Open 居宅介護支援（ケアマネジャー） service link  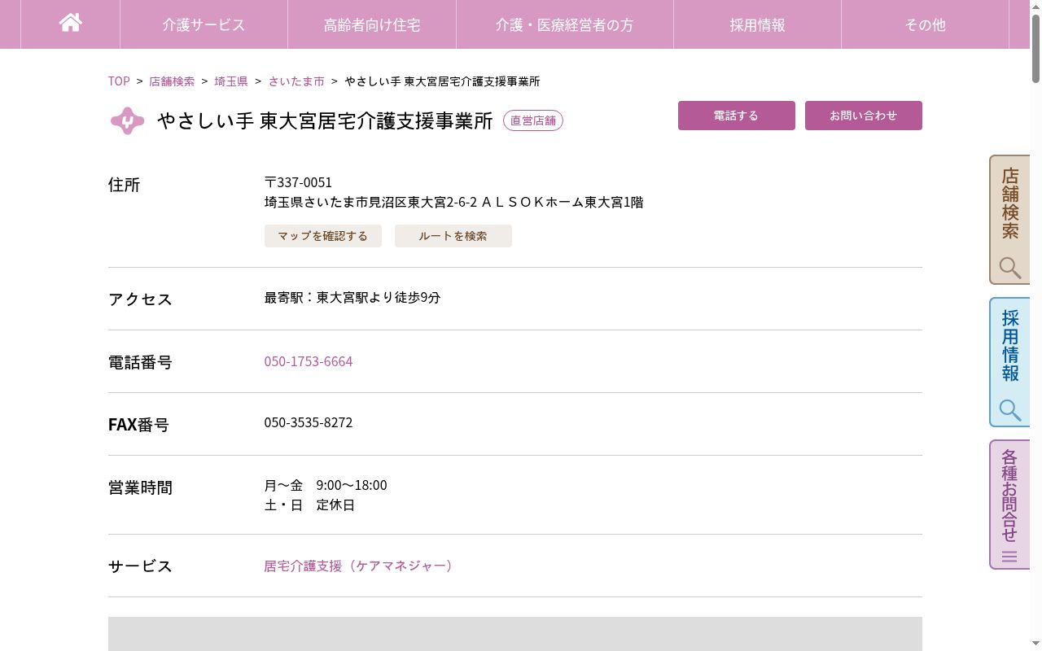pos(359,566)
